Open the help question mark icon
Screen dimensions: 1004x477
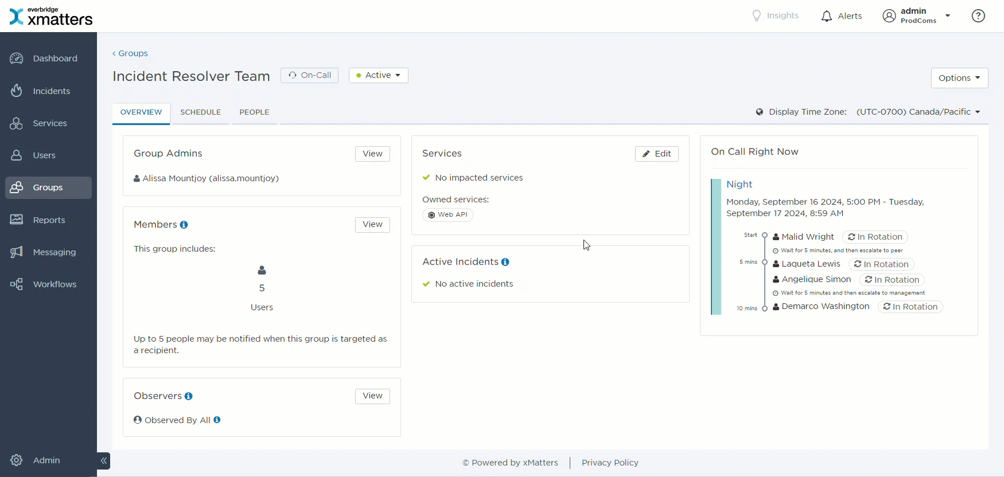tap(978, 16)
